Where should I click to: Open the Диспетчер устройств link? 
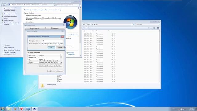coord(10,14)
